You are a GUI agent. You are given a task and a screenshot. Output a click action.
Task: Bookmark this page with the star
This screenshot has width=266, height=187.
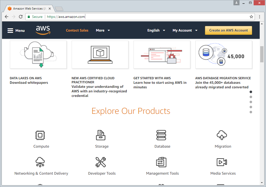pyautogui.click(x=251, y=17)
